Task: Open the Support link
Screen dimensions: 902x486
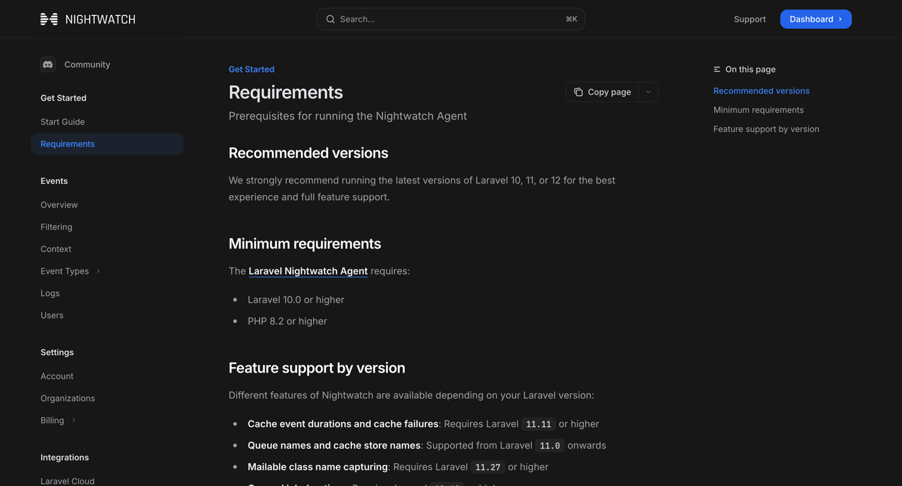Action: pyautogui.click(x=750, y=19)
